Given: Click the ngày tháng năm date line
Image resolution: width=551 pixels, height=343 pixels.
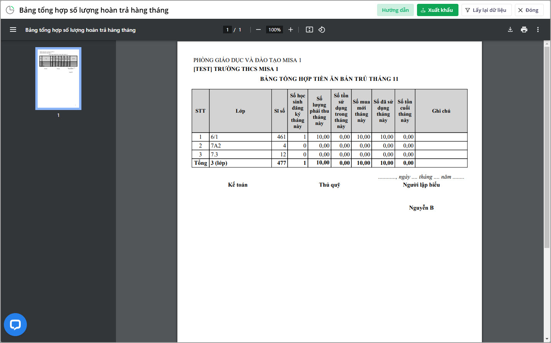Looking at the screenshot, I should [x=421, y=177].
